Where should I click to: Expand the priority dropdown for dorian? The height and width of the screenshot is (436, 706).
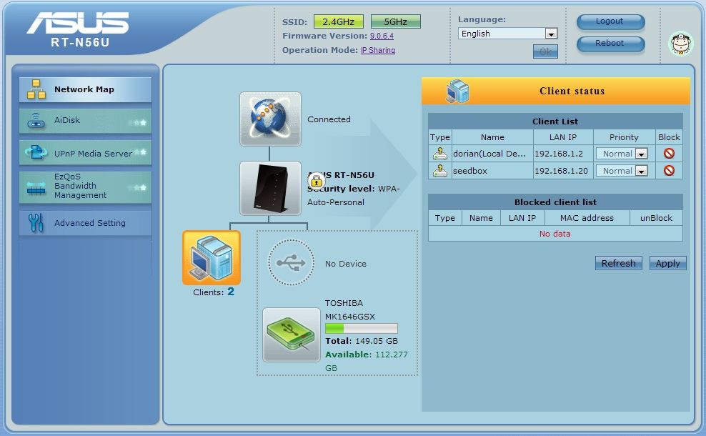click(641, 154)
